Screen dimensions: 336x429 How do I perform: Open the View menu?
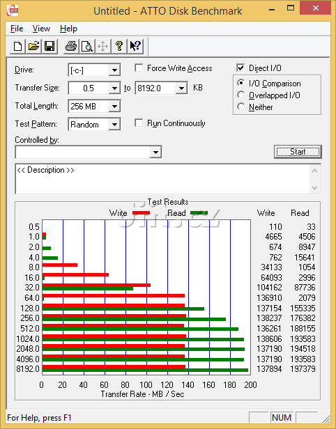(41, 29)
